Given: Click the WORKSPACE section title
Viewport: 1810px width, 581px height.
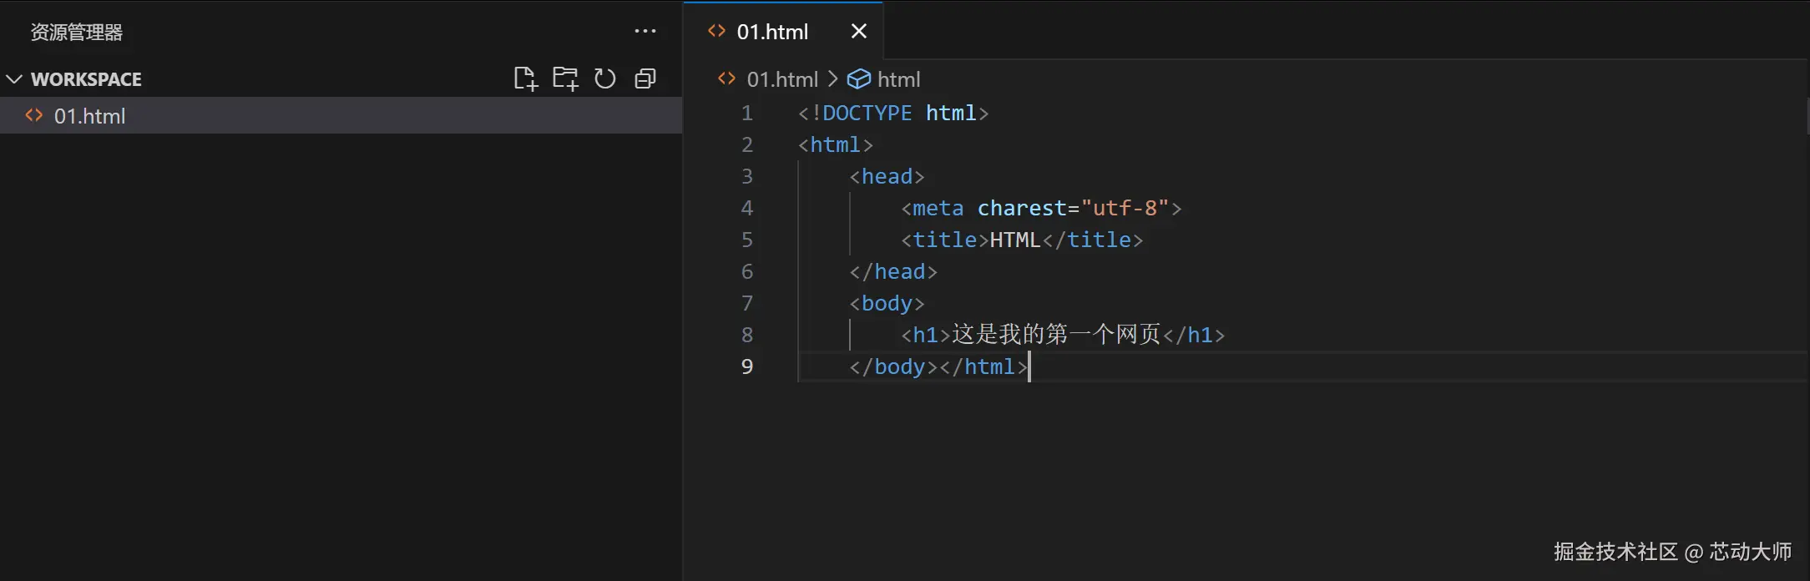Looking at the screenshot, I should (86, 79).
